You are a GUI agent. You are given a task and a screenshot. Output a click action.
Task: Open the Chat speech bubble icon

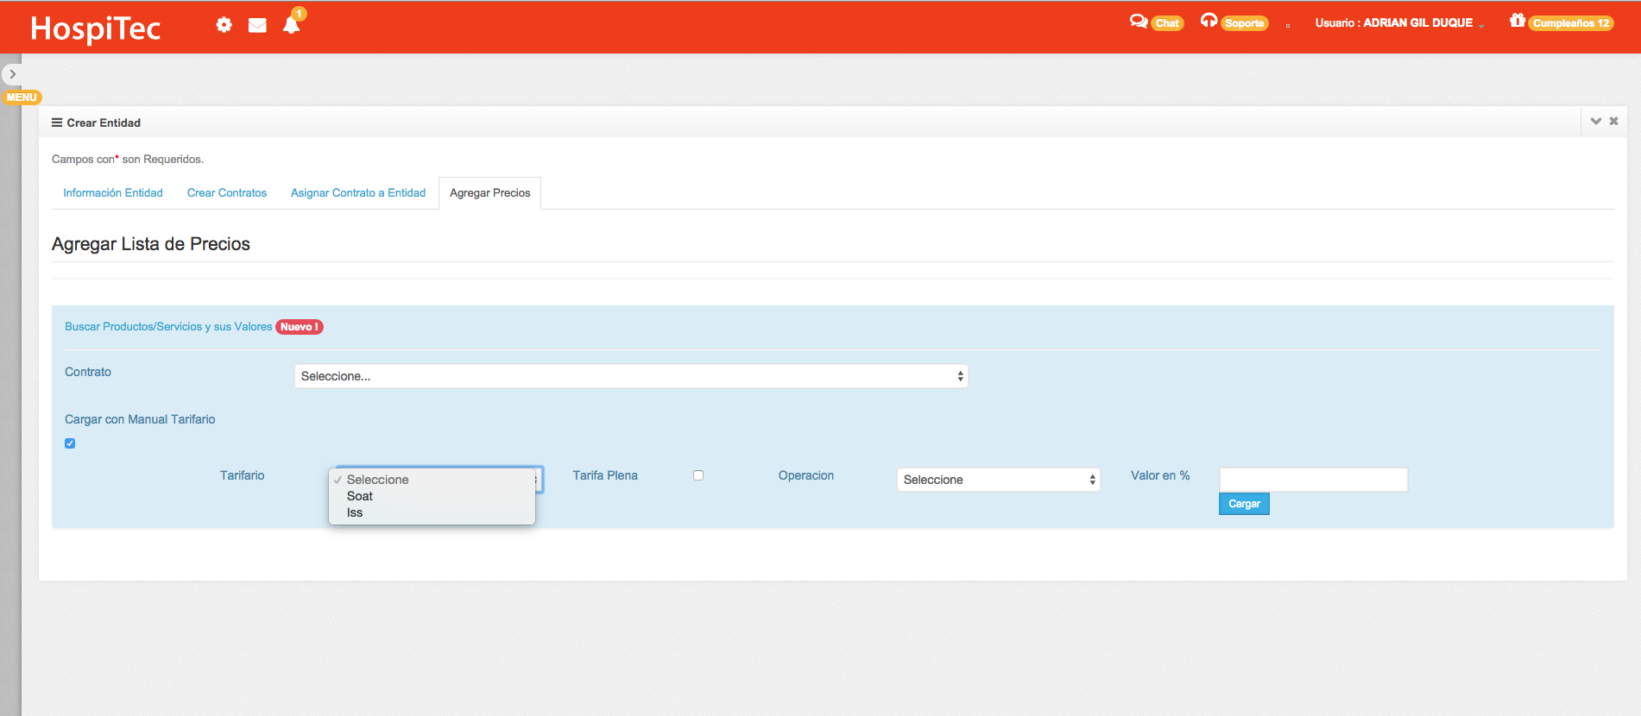1139,22
